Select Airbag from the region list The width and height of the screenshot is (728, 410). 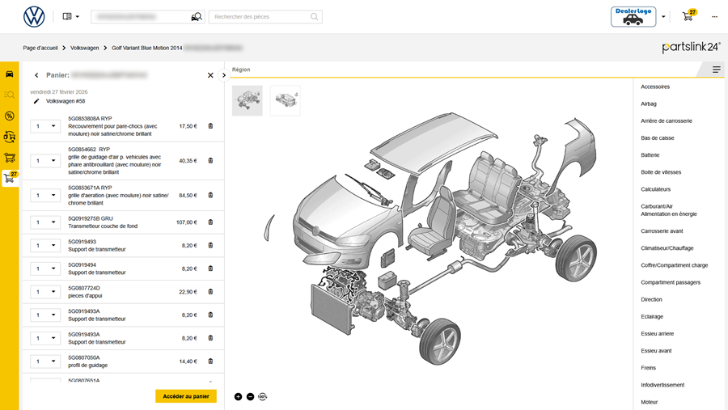coord(649,104)
